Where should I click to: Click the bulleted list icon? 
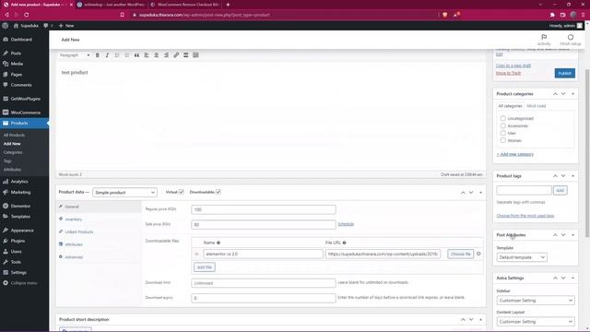coord(117,55)
